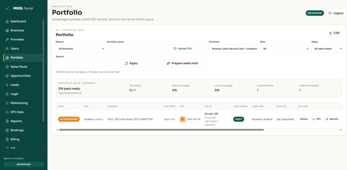Viewport: 347px width, 170px height.
Task: Click the Logout button
Action: pos(336,13)
